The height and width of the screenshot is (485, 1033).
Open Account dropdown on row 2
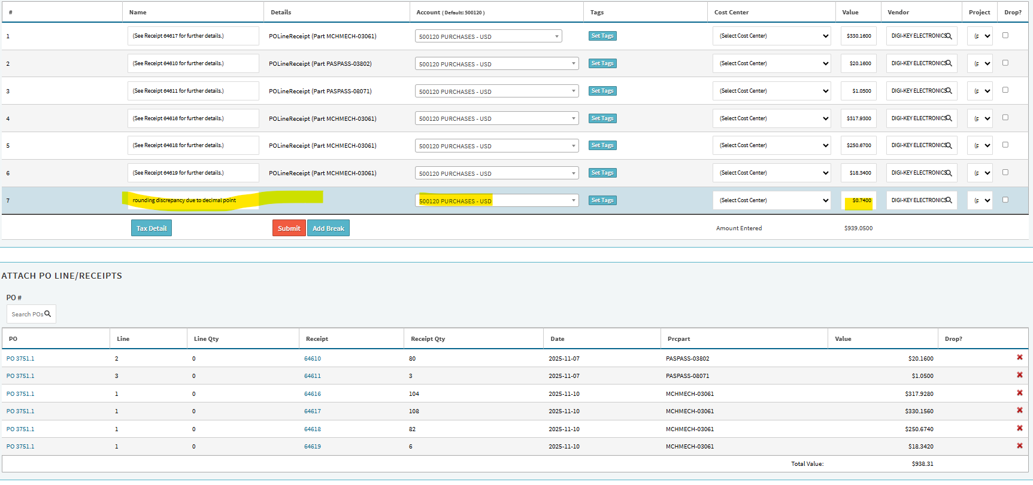coord(496,63)
